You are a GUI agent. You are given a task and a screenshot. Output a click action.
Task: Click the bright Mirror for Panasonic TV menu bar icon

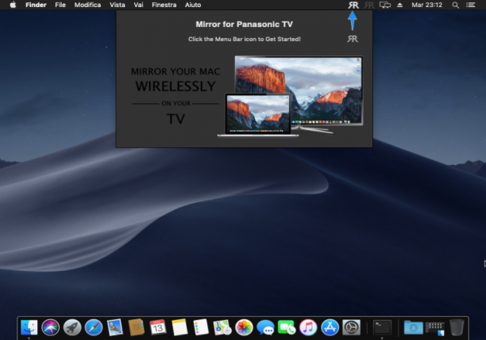pyautogui.click(x=353, y=5)
